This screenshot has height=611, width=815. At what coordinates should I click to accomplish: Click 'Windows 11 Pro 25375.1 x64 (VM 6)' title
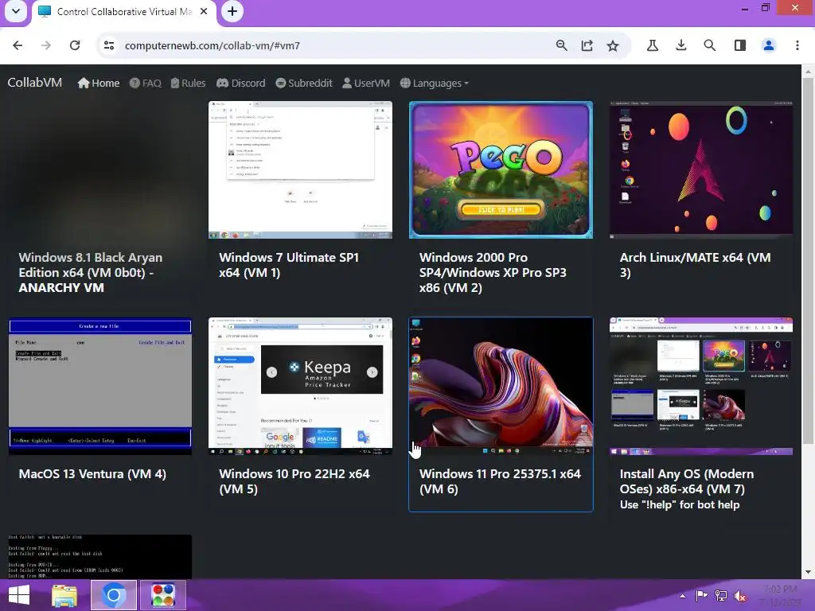500,481
